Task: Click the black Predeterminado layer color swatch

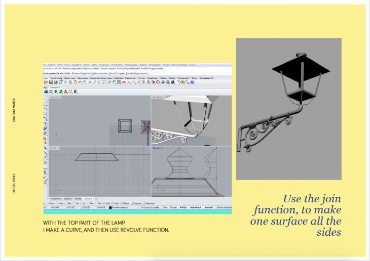Action: point(110,207)
